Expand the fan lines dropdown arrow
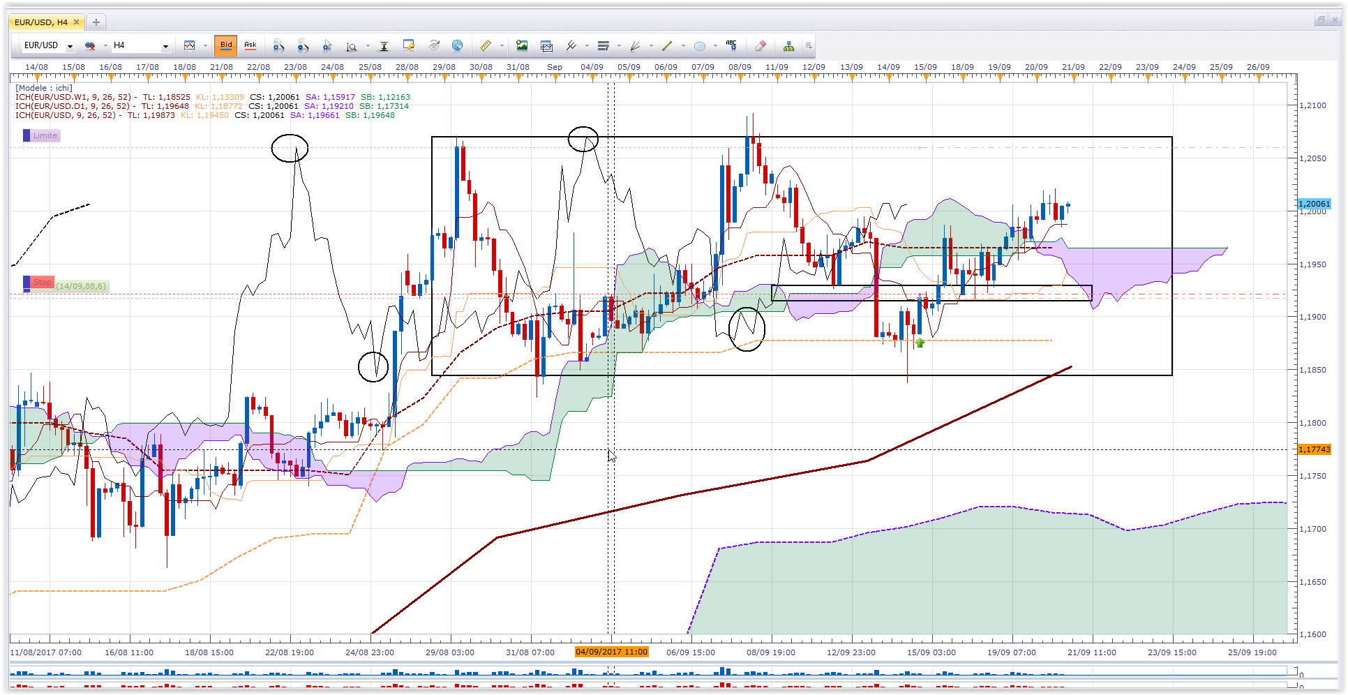Screen dimensions: 1348x695 [x=652, y=46]
